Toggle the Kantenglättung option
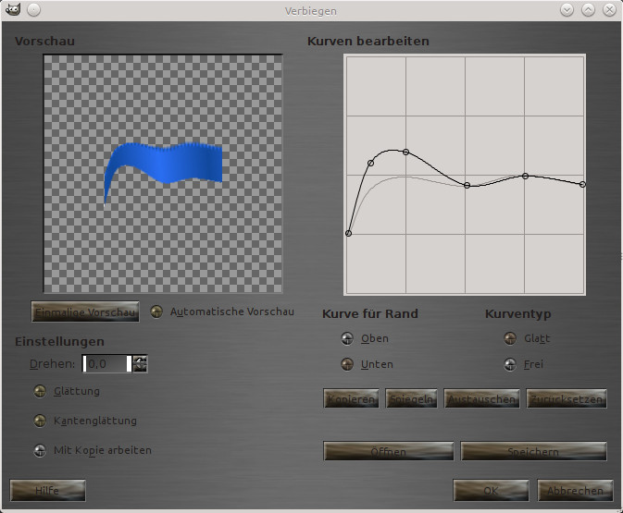Screen dimensions: 623x513 tap(40, 421)
